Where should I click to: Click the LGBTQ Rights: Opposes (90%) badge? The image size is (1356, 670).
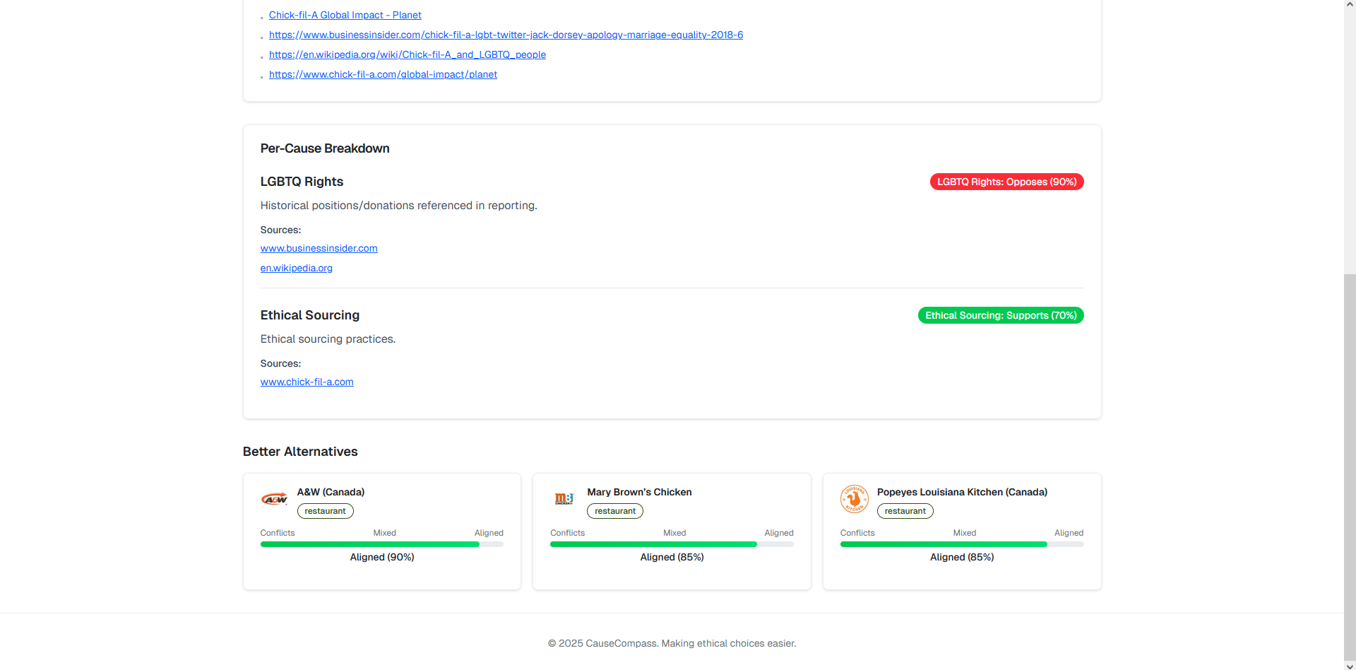tap(1006, 182)
